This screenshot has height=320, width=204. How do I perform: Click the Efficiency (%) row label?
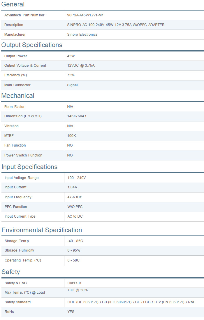(x=15, y=75)
